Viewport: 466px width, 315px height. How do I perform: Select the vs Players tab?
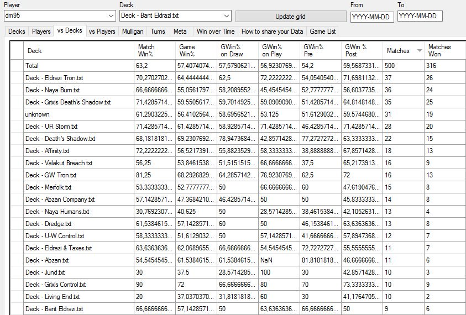[x=102, y=32]
